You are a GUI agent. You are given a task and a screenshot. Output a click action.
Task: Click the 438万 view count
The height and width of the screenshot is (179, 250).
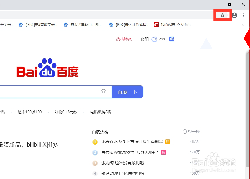(195, 173)
